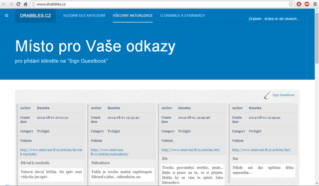Open the red Opera-style extension icon
This screenshot has width=319, height=186.
point(299,4)
